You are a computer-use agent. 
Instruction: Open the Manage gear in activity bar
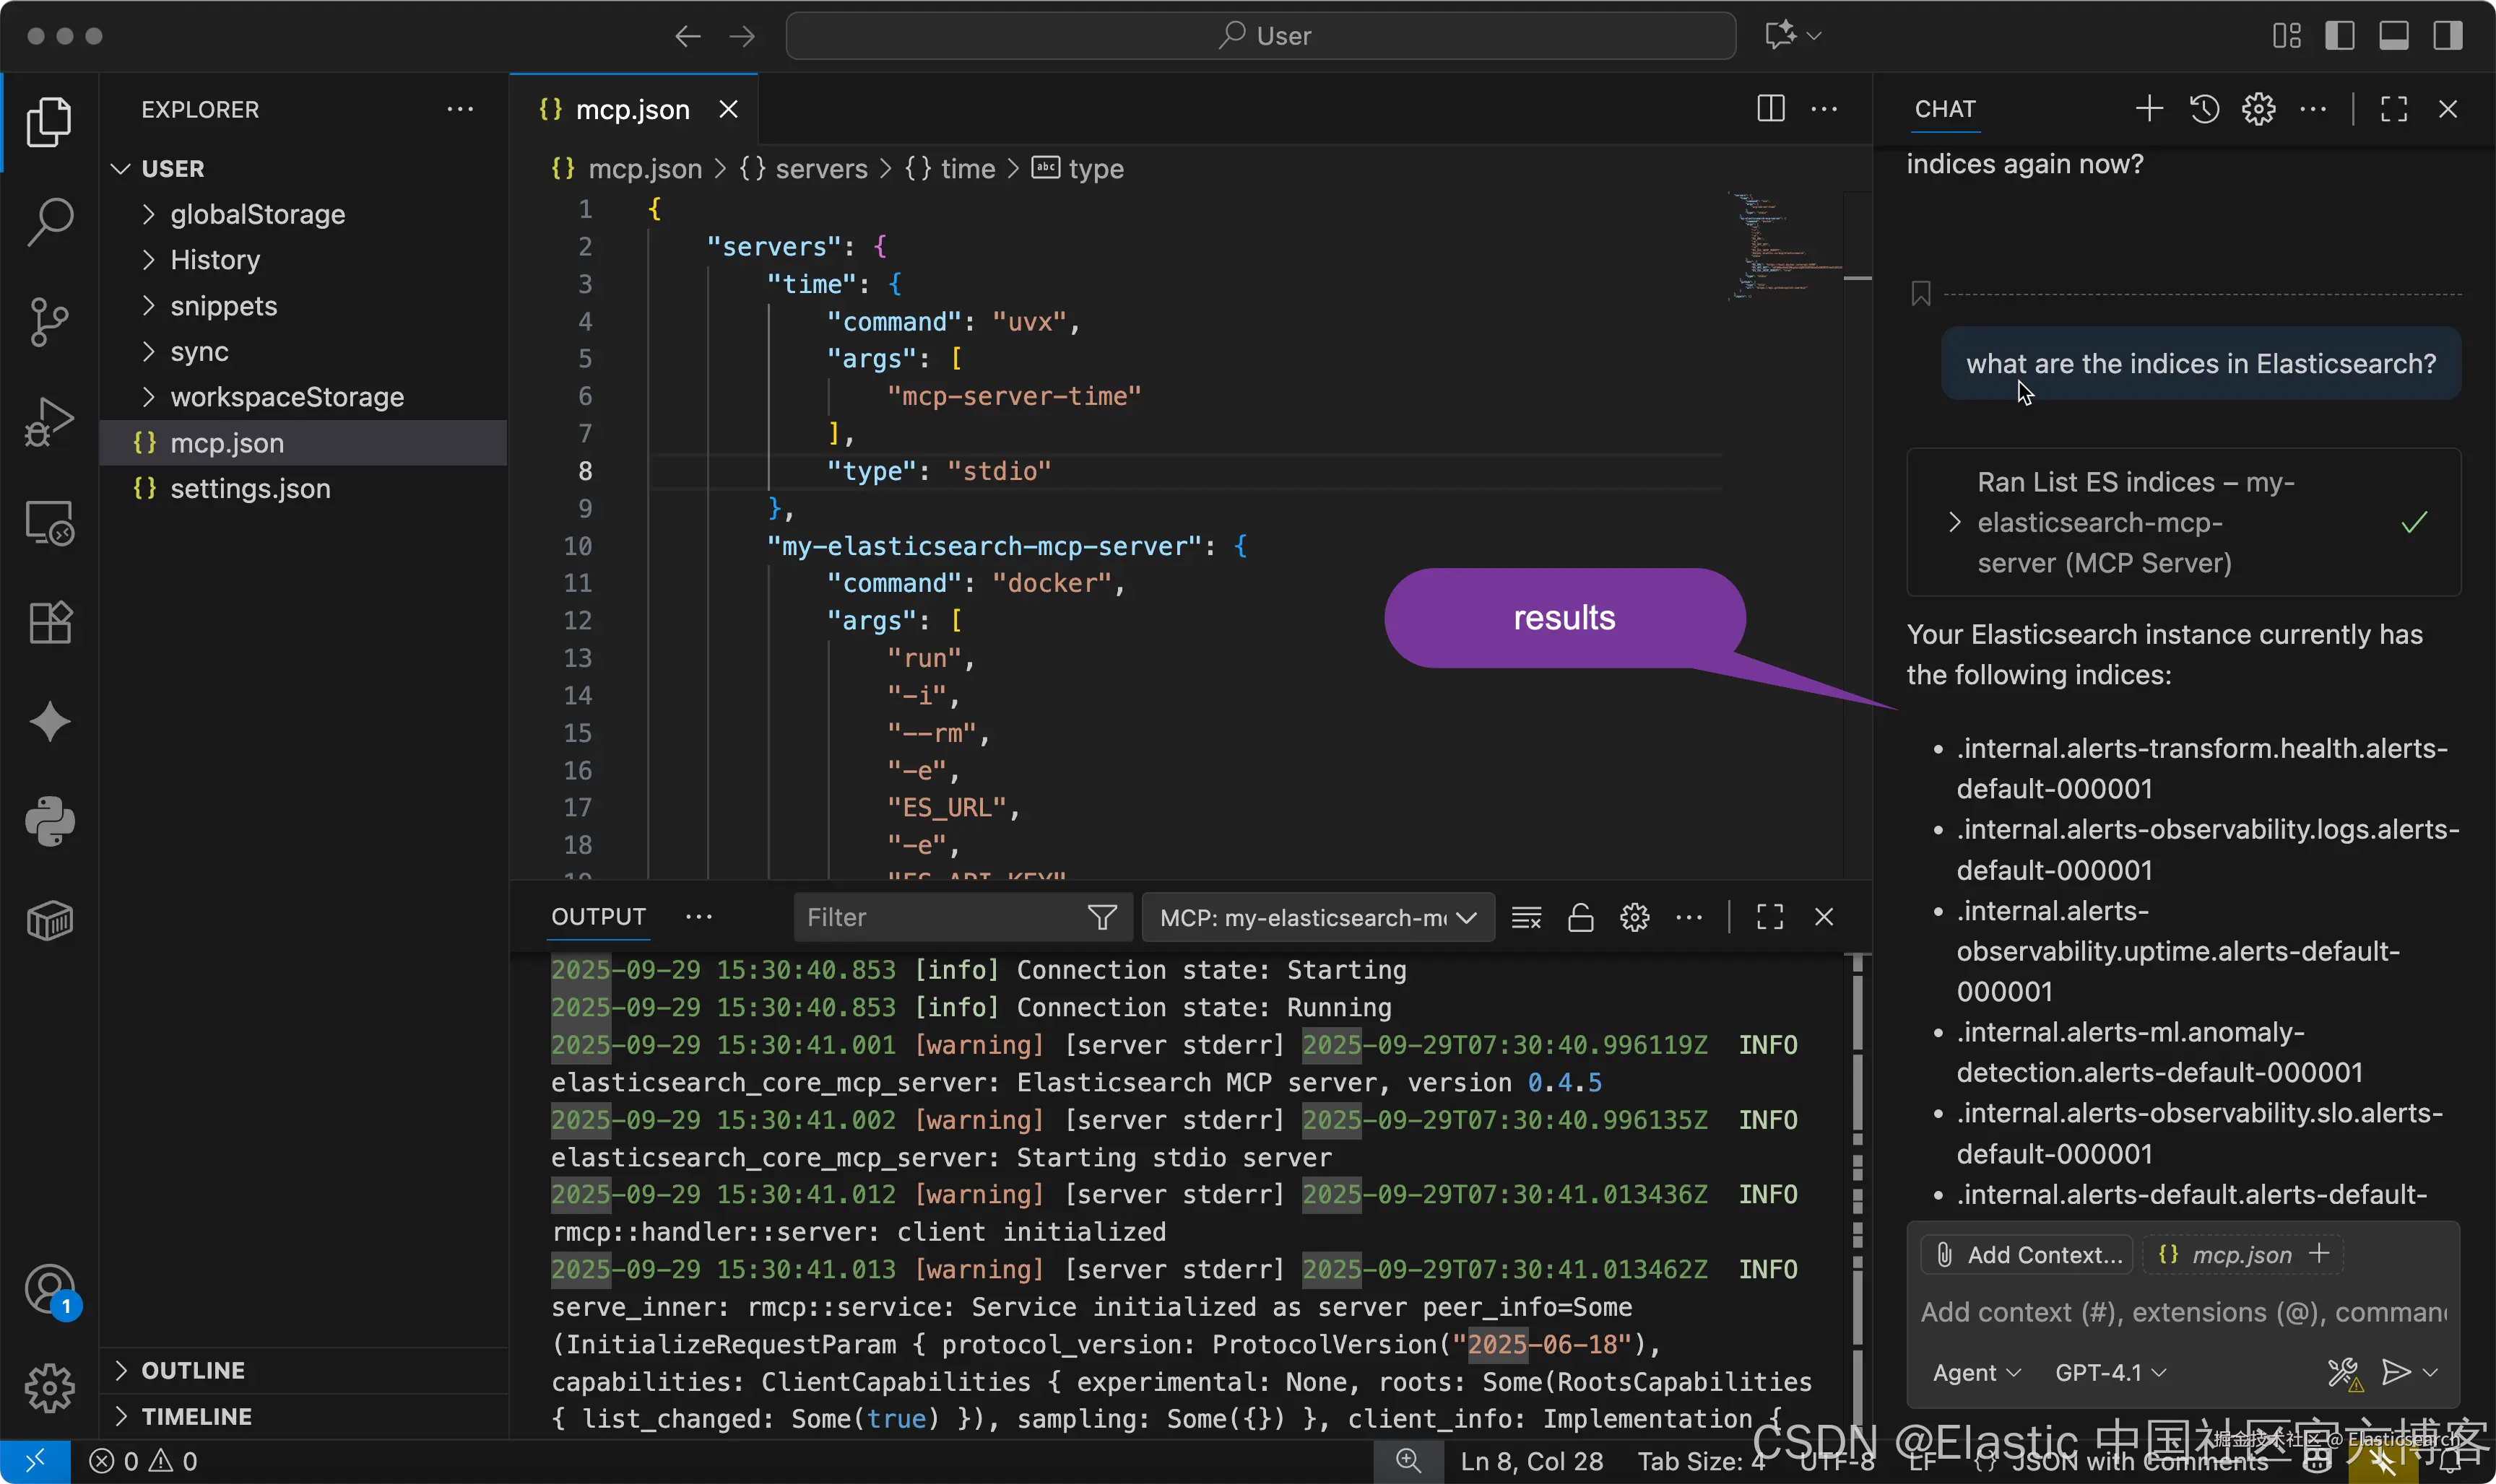(x=49, y=1388)
